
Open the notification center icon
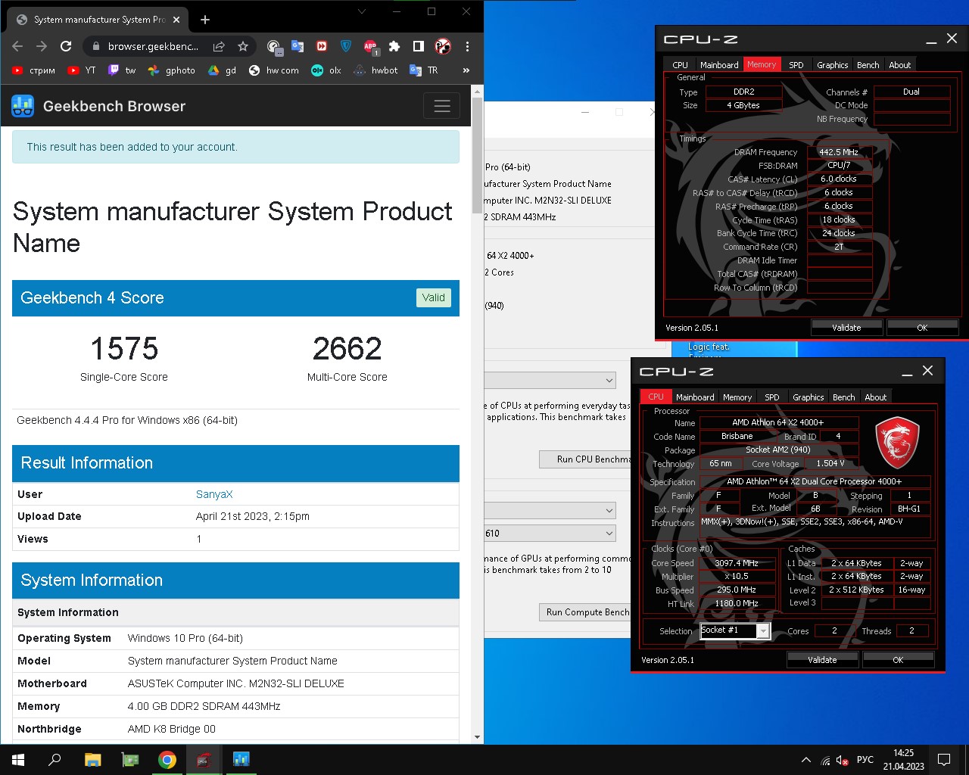click(944, 759)
